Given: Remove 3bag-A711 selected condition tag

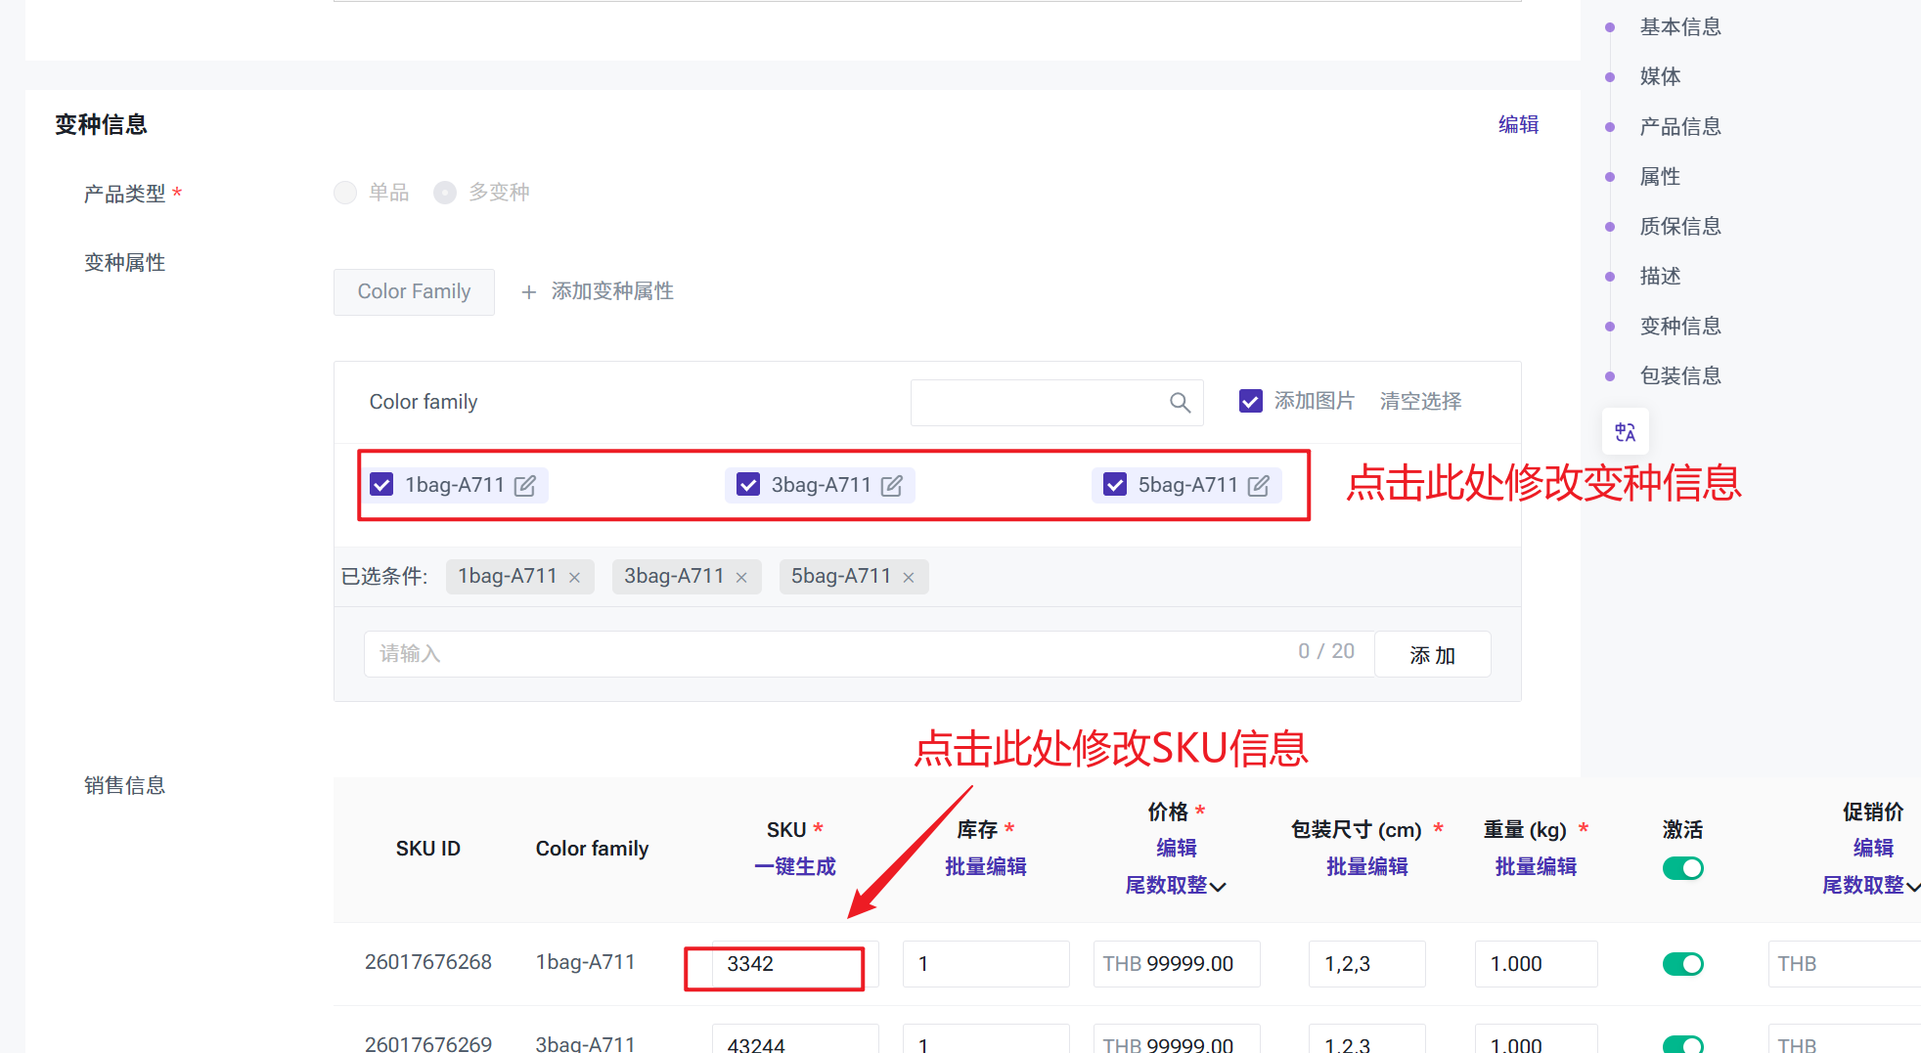Looking at the screenshot, I should (x=741, y=578).
